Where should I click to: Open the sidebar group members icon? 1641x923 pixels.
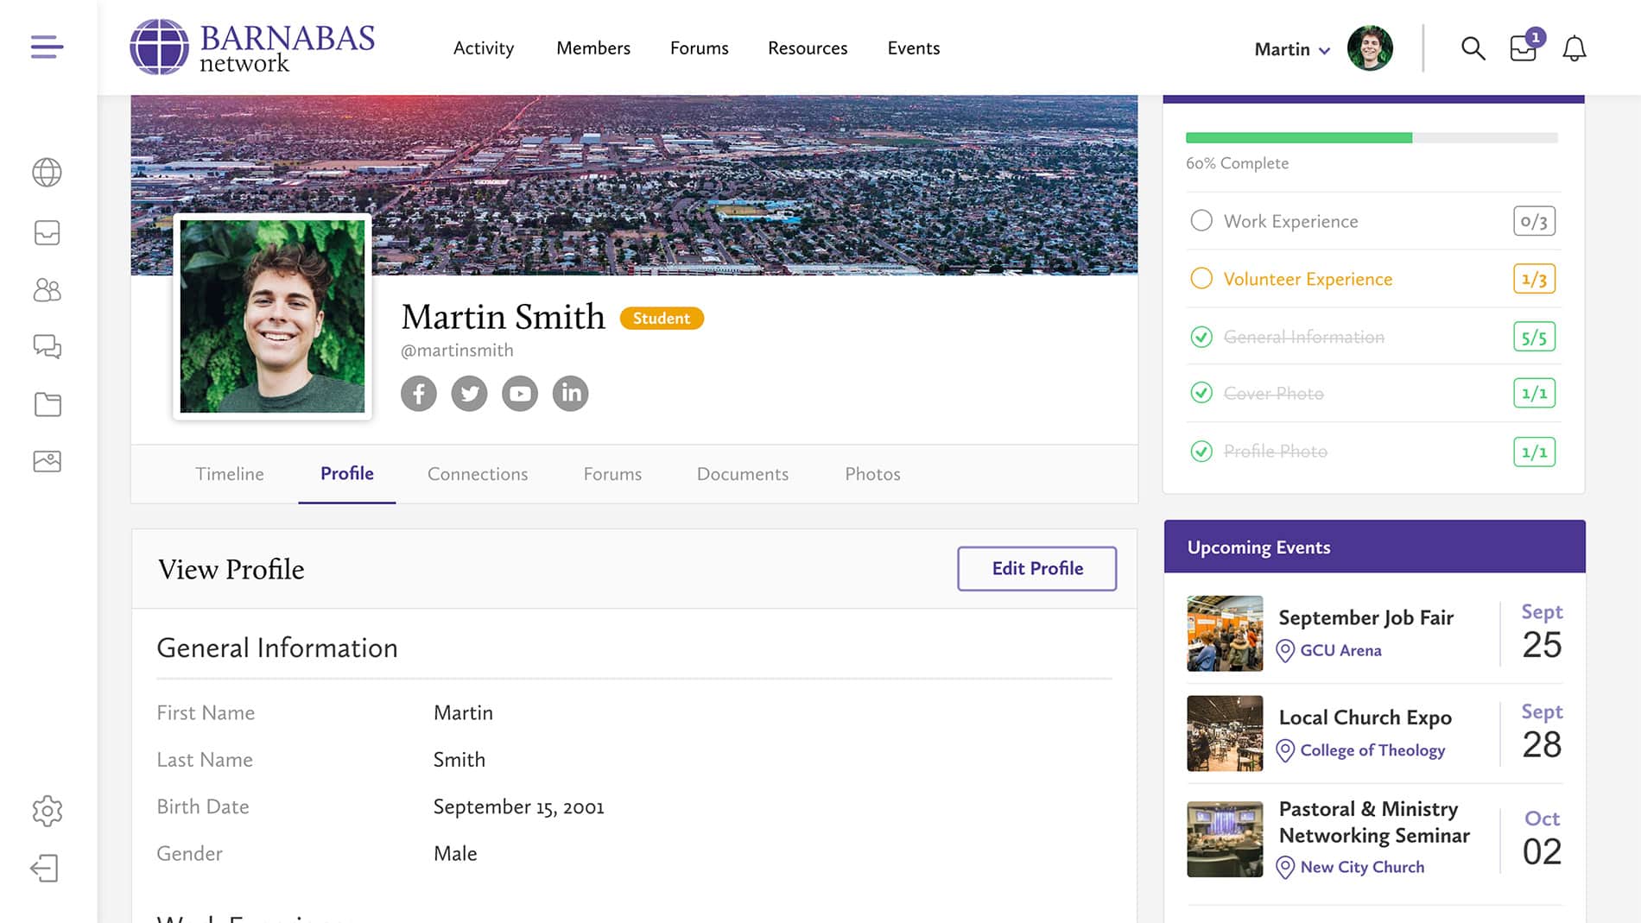tap(47, 290)
